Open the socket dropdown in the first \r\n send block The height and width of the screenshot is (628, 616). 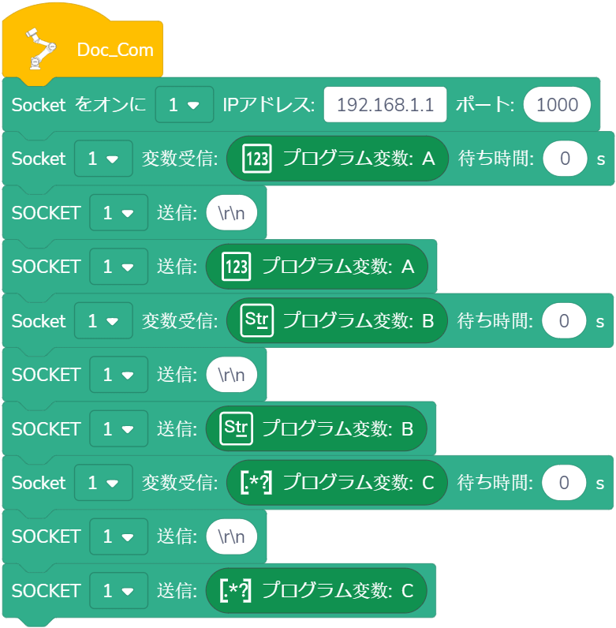point(118,213)
